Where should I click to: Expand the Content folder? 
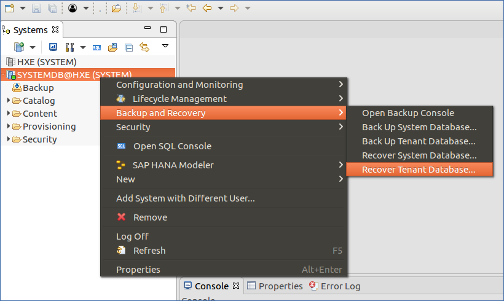tap(9, 113)
